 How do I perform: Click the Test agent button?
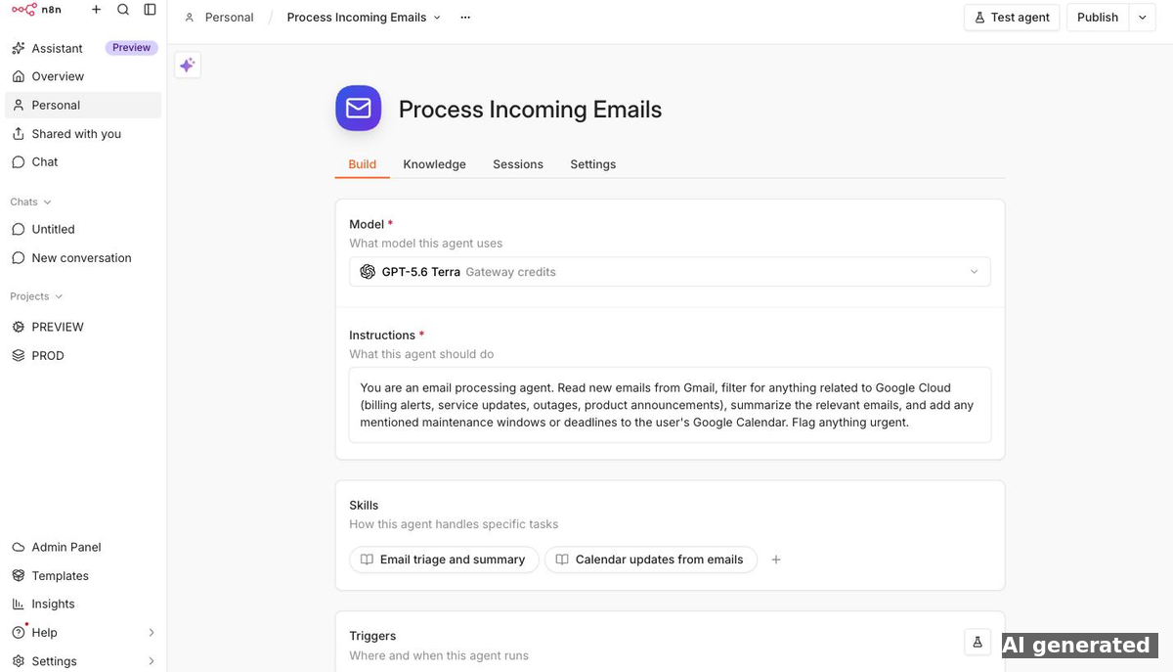coord(1012,18)
